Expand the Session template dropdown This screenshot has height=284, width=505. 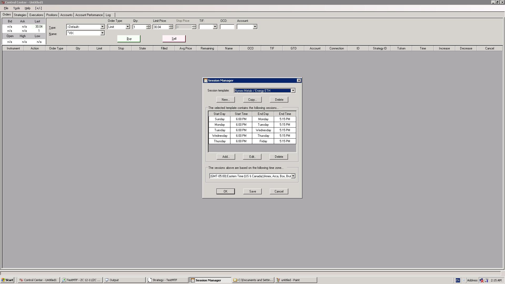tap(293, 91)
